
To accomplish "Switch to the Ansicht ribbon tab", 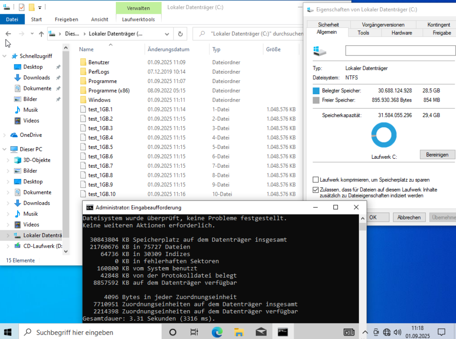I will 99,19.
